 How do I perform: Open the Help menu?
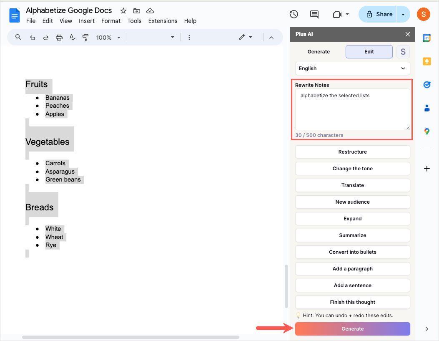tap(190, 21)
